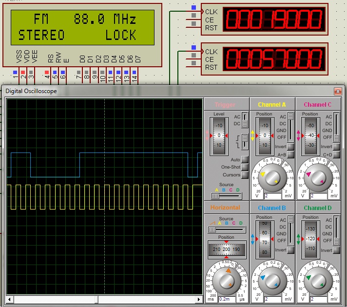Click bottom counter CE pin indicator

coord(193,56)
